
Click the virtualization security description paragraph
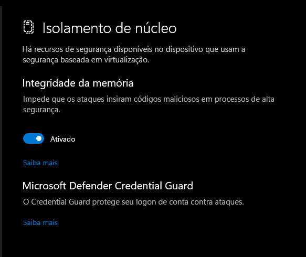(134, 55)
